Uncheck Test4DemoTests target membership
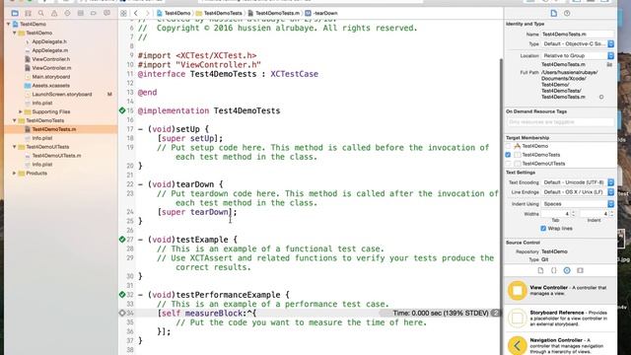The height and width of the screenshot is (355, 631). click(508, 155)
